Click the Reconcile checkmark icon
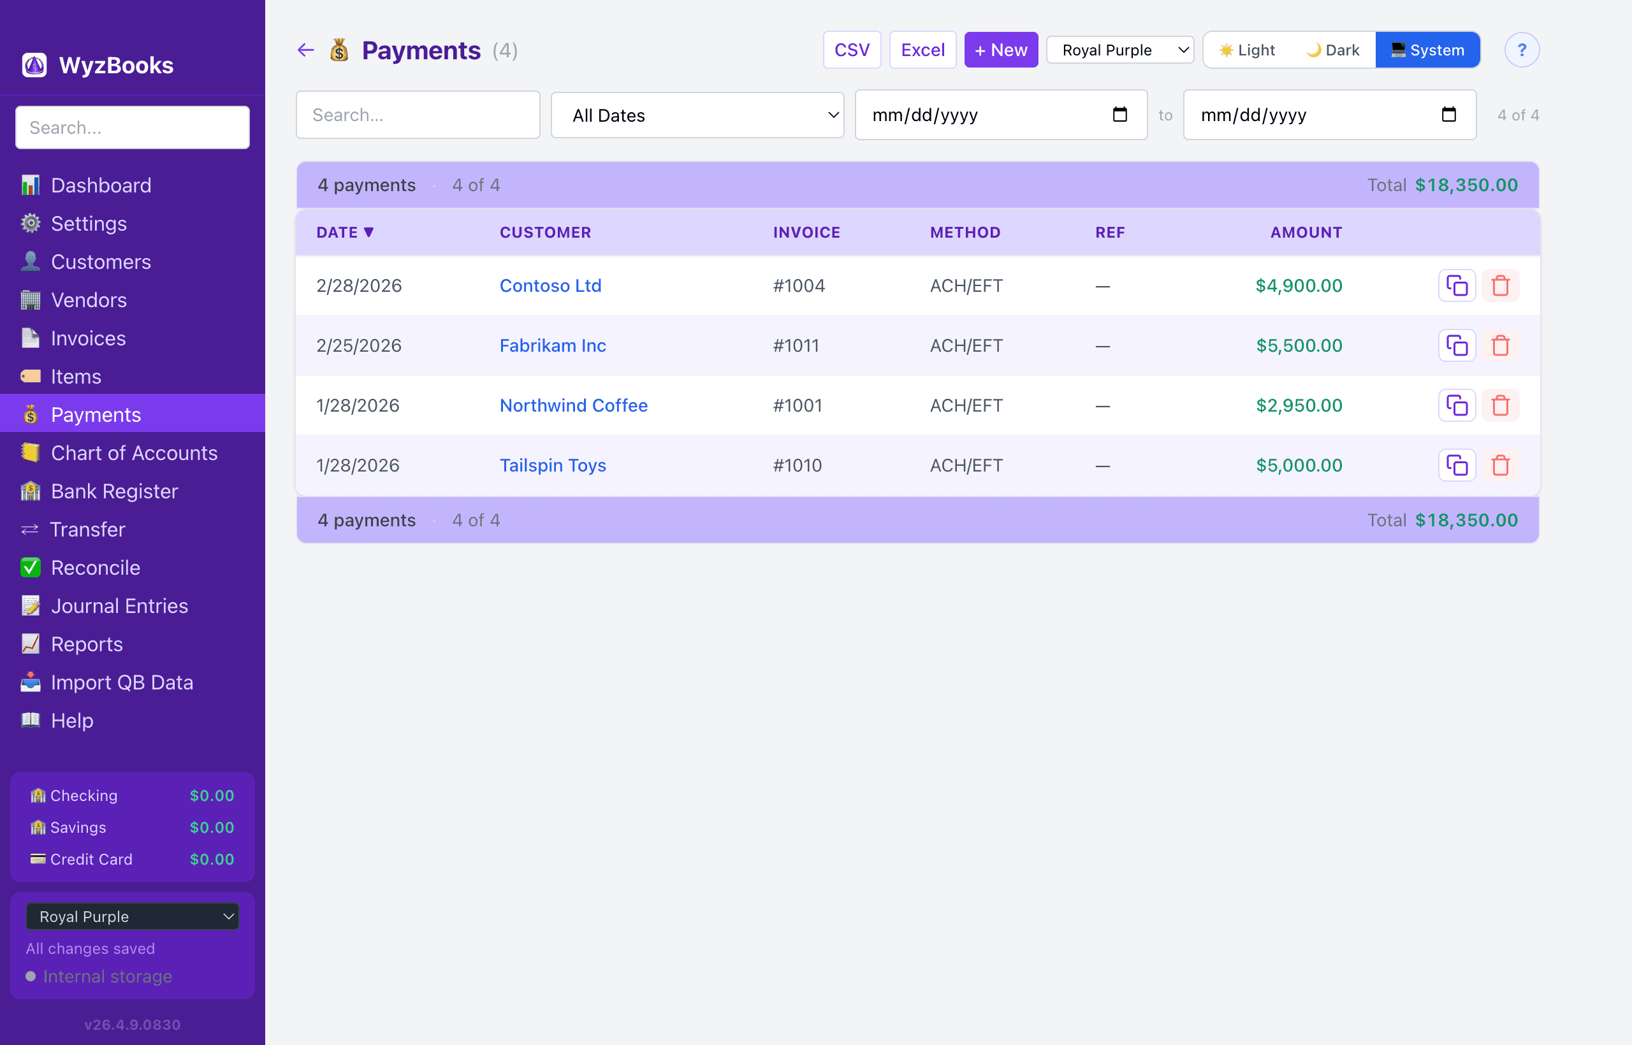This screenshot has height=1045, width=1632. coord(31,567)
